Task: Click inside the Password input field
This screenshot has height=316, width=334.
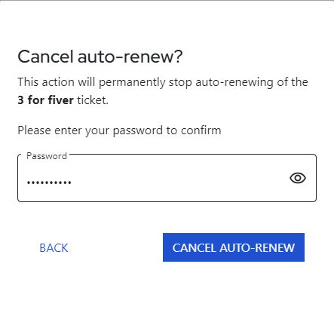Action: coord(167,178)
